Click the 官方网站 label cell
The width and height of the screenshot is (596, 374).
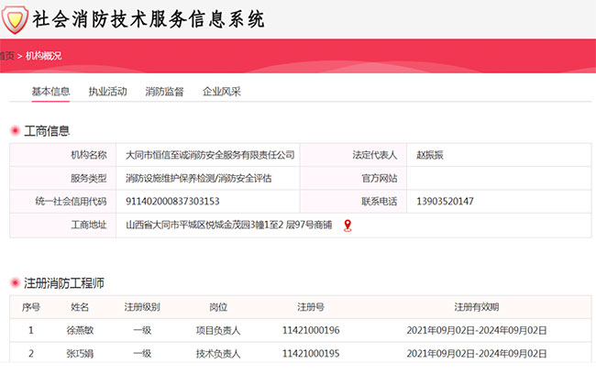[354, 178]
